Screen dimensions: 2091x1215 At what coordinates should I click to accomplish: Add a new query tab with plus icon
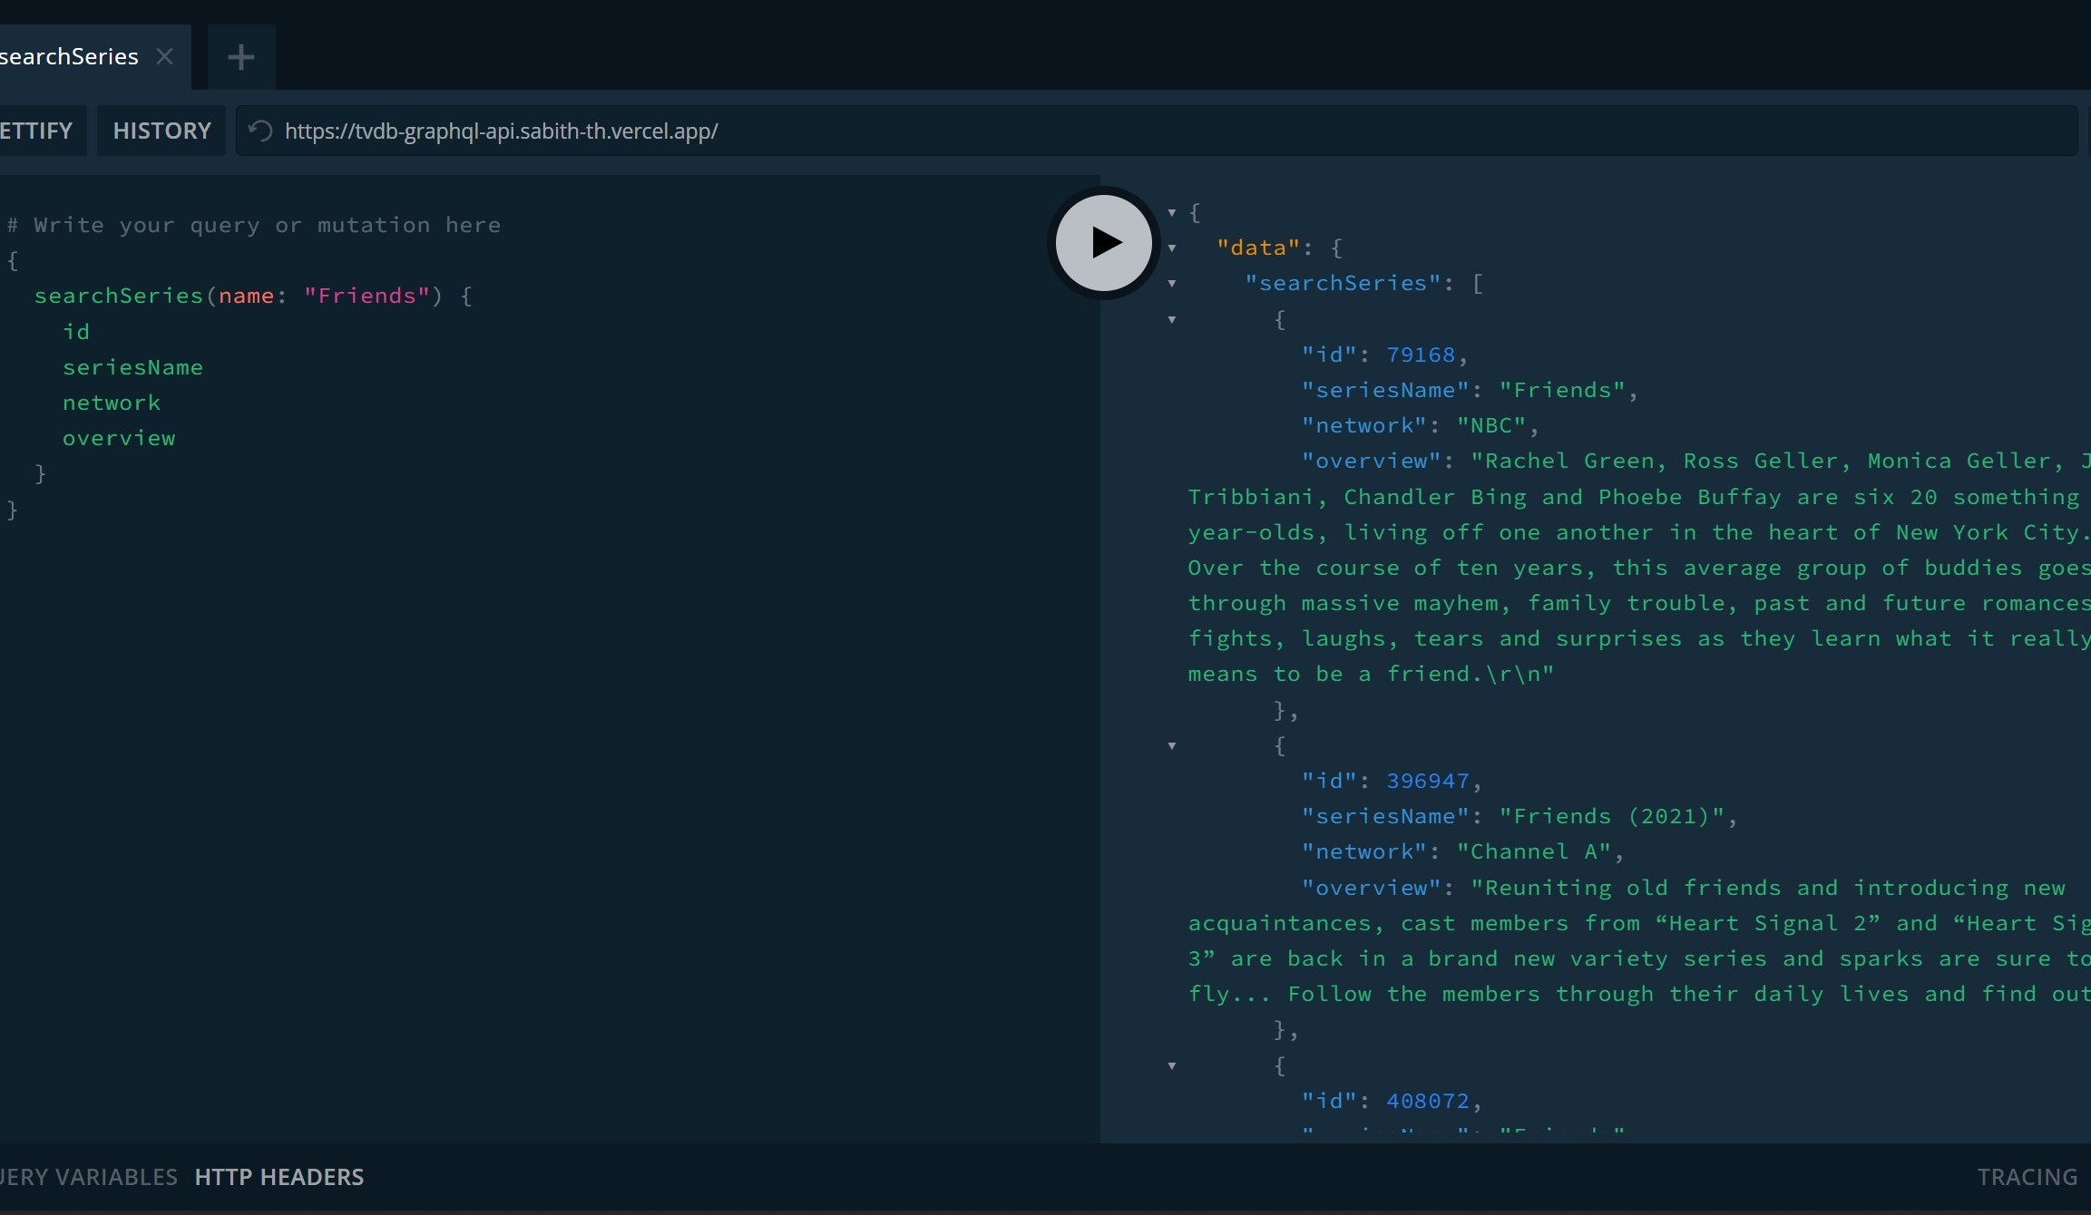tap(240, 56)
